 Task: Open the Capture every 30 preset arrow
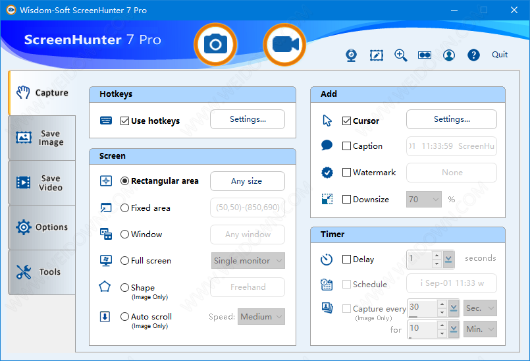pos(454,308)
